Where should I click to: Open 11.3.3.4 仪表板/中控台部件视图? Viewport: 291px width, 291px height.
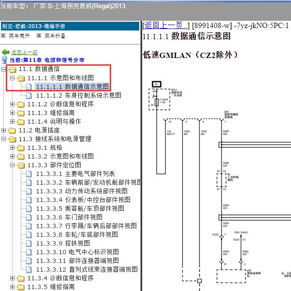(x=83, y=200)
